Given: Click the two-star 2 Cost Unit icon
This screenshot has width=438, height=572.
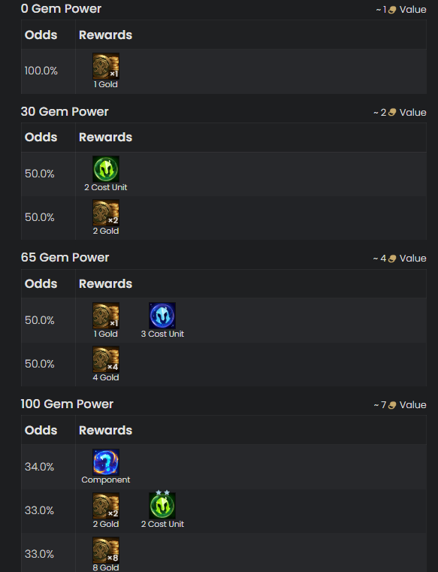Looking at the screenshot, I should (x=162, y=505).
